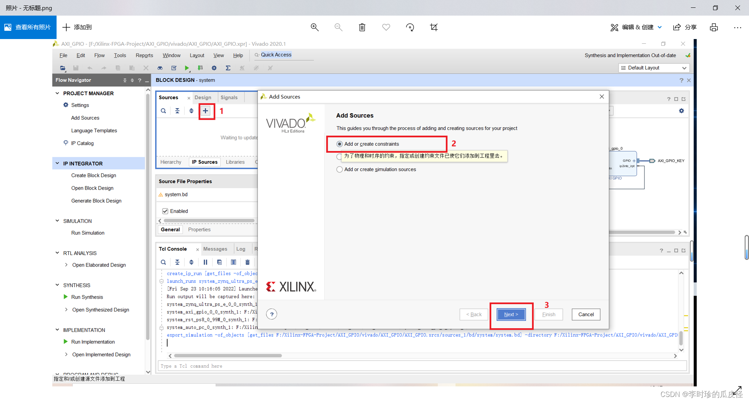Print the photo using printer icon

pyautogui.click(x=714, y=27)
